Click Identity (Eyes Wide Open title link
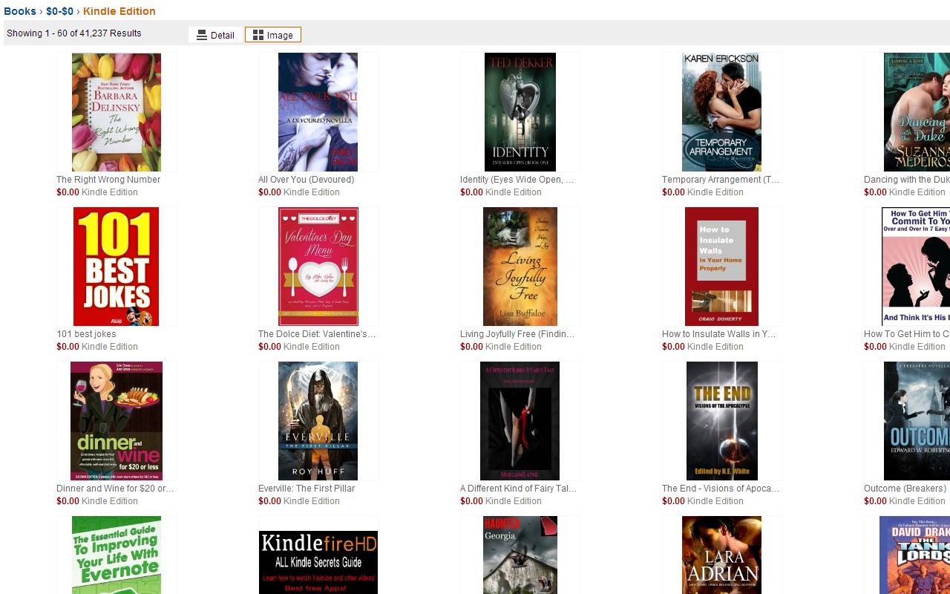The width and height of the screenshot is (950, 594). pyautogui.click(x=517, y=180)
